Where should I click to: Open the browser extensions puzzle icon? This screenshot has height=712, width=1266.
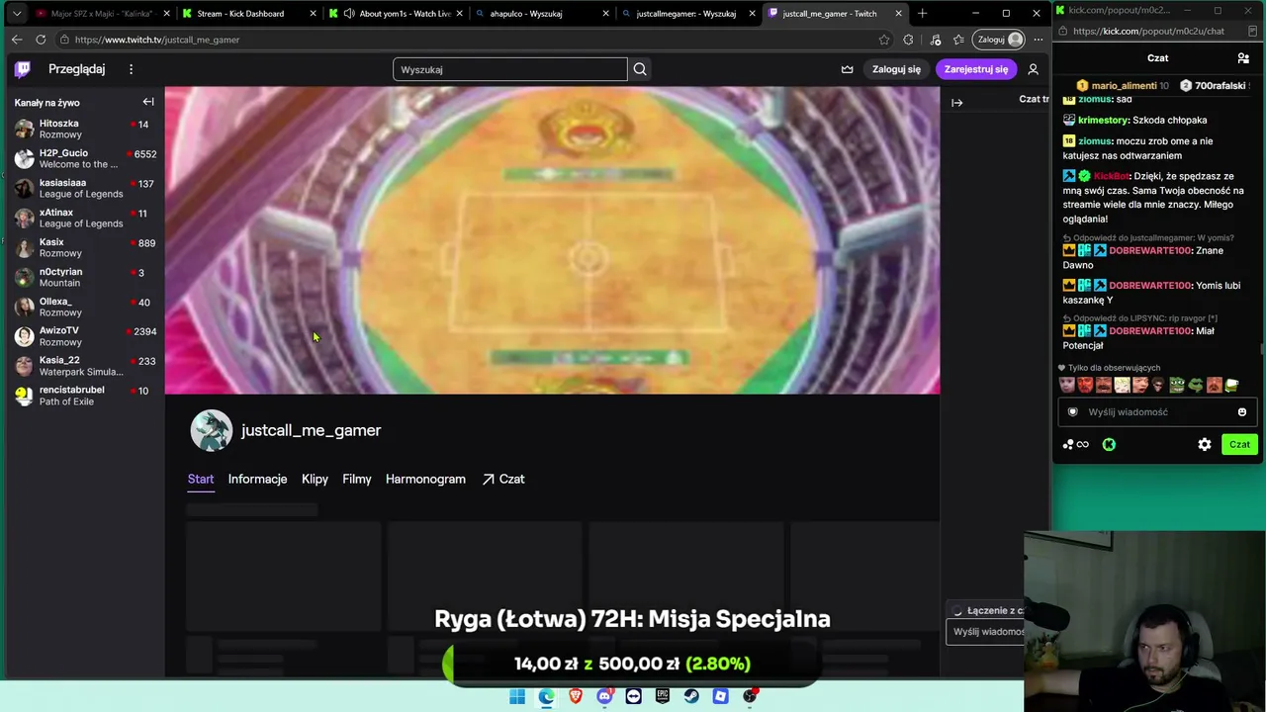point(908,40)
